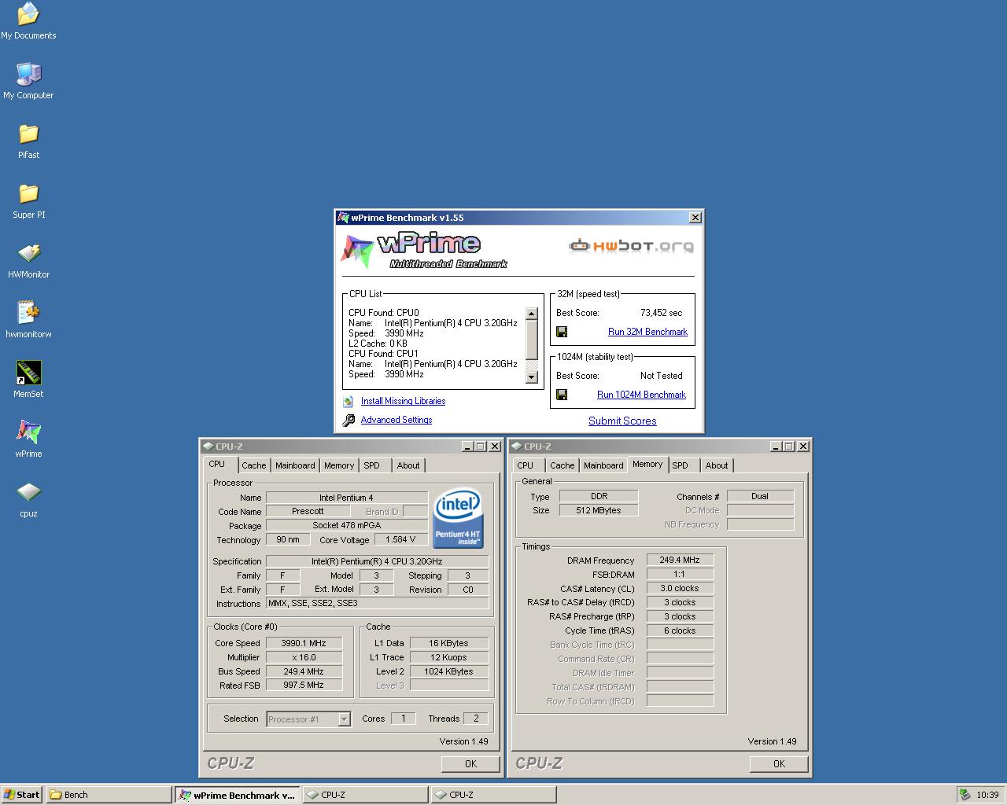Click the Level 2 cache value 1024 KBytes
1007x805 pixels.
point(448,671)
